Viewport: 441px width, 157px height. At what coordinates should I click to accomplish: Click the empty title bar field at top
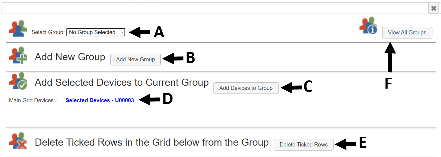[x=214, y=8]
